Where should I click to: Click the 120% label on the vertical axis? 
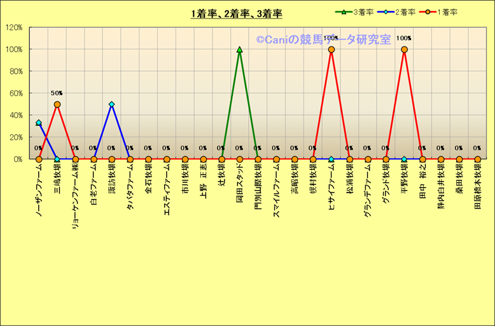(14, 27)
